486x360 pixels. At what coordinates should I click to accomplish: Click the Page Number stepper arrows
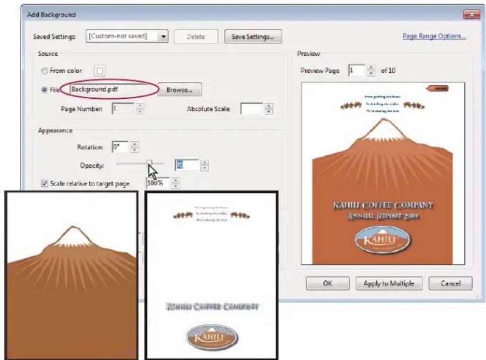tap(140, 109)
